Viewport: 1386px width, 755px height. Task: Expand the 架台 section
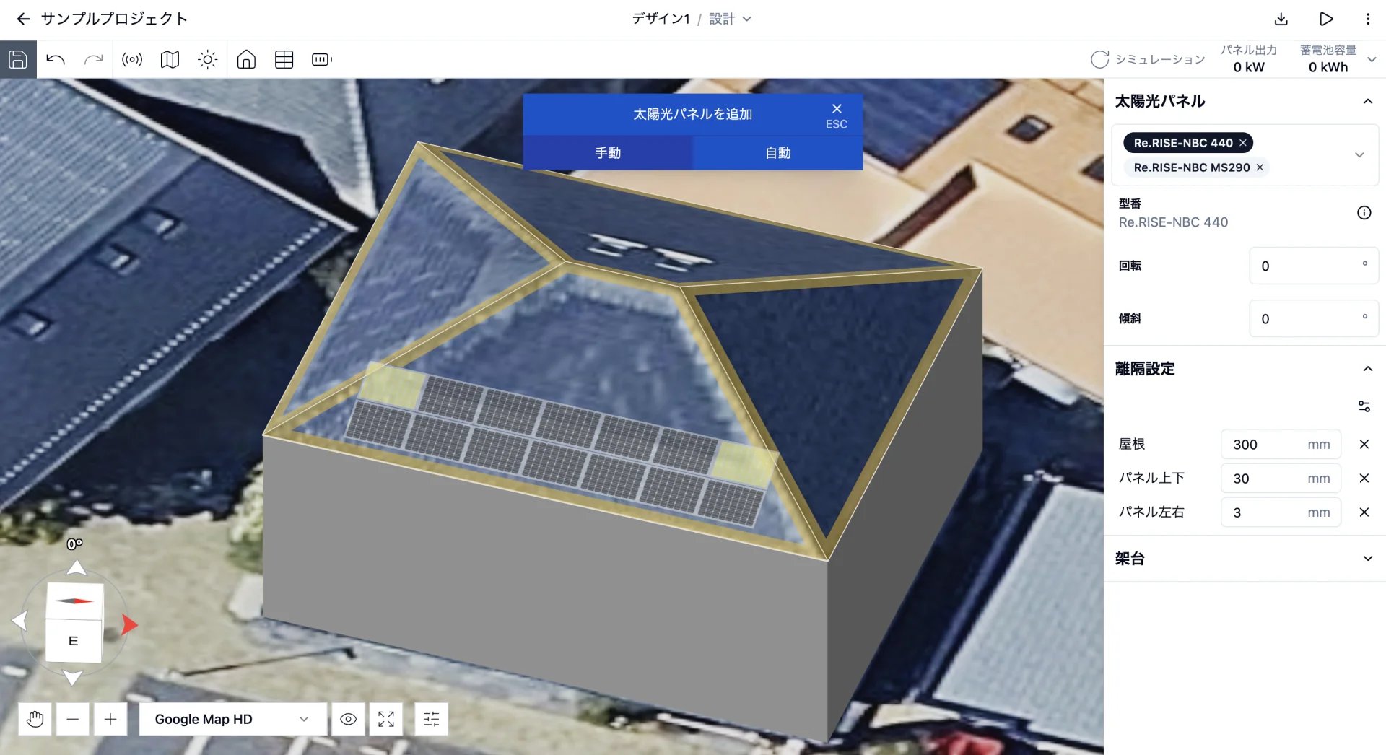point(1367,559)
